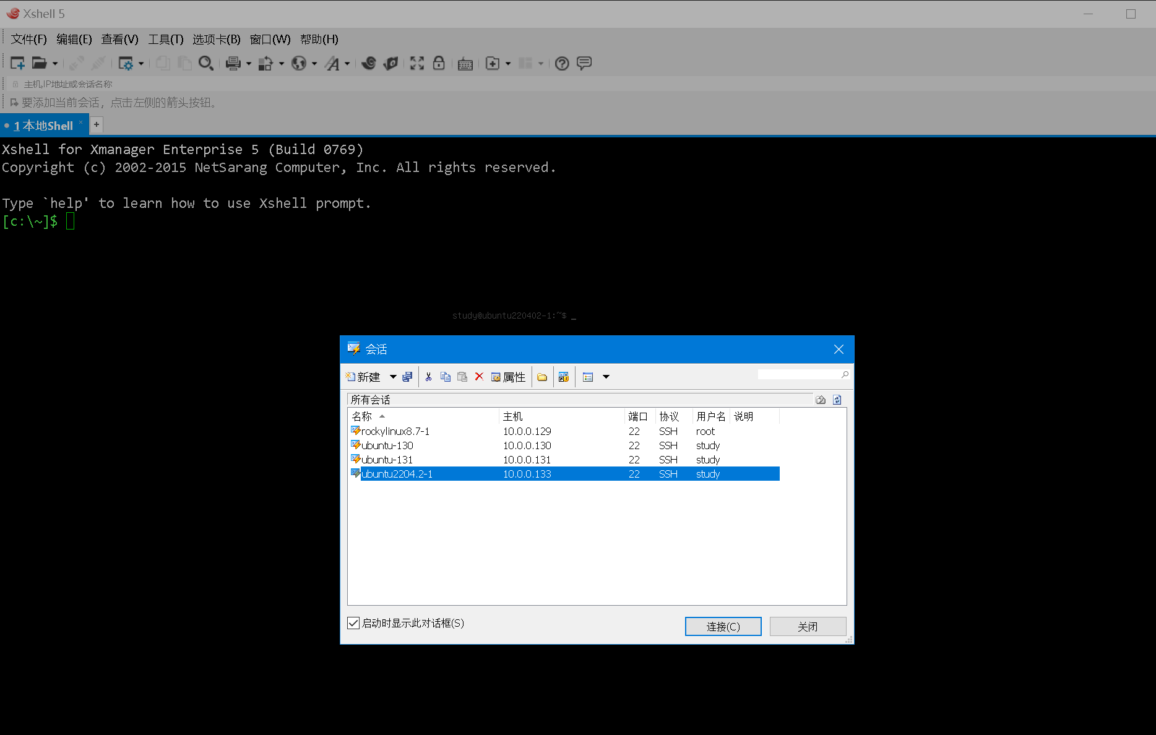Open the session properties gear icon
This screenshot has height=735, width=1156.
click(x=126, y=63)
